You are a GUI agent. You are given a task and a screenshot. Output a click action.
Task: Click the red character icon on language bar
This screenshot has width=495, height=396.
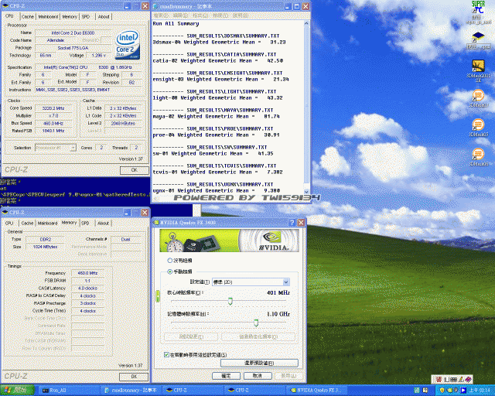439,379
